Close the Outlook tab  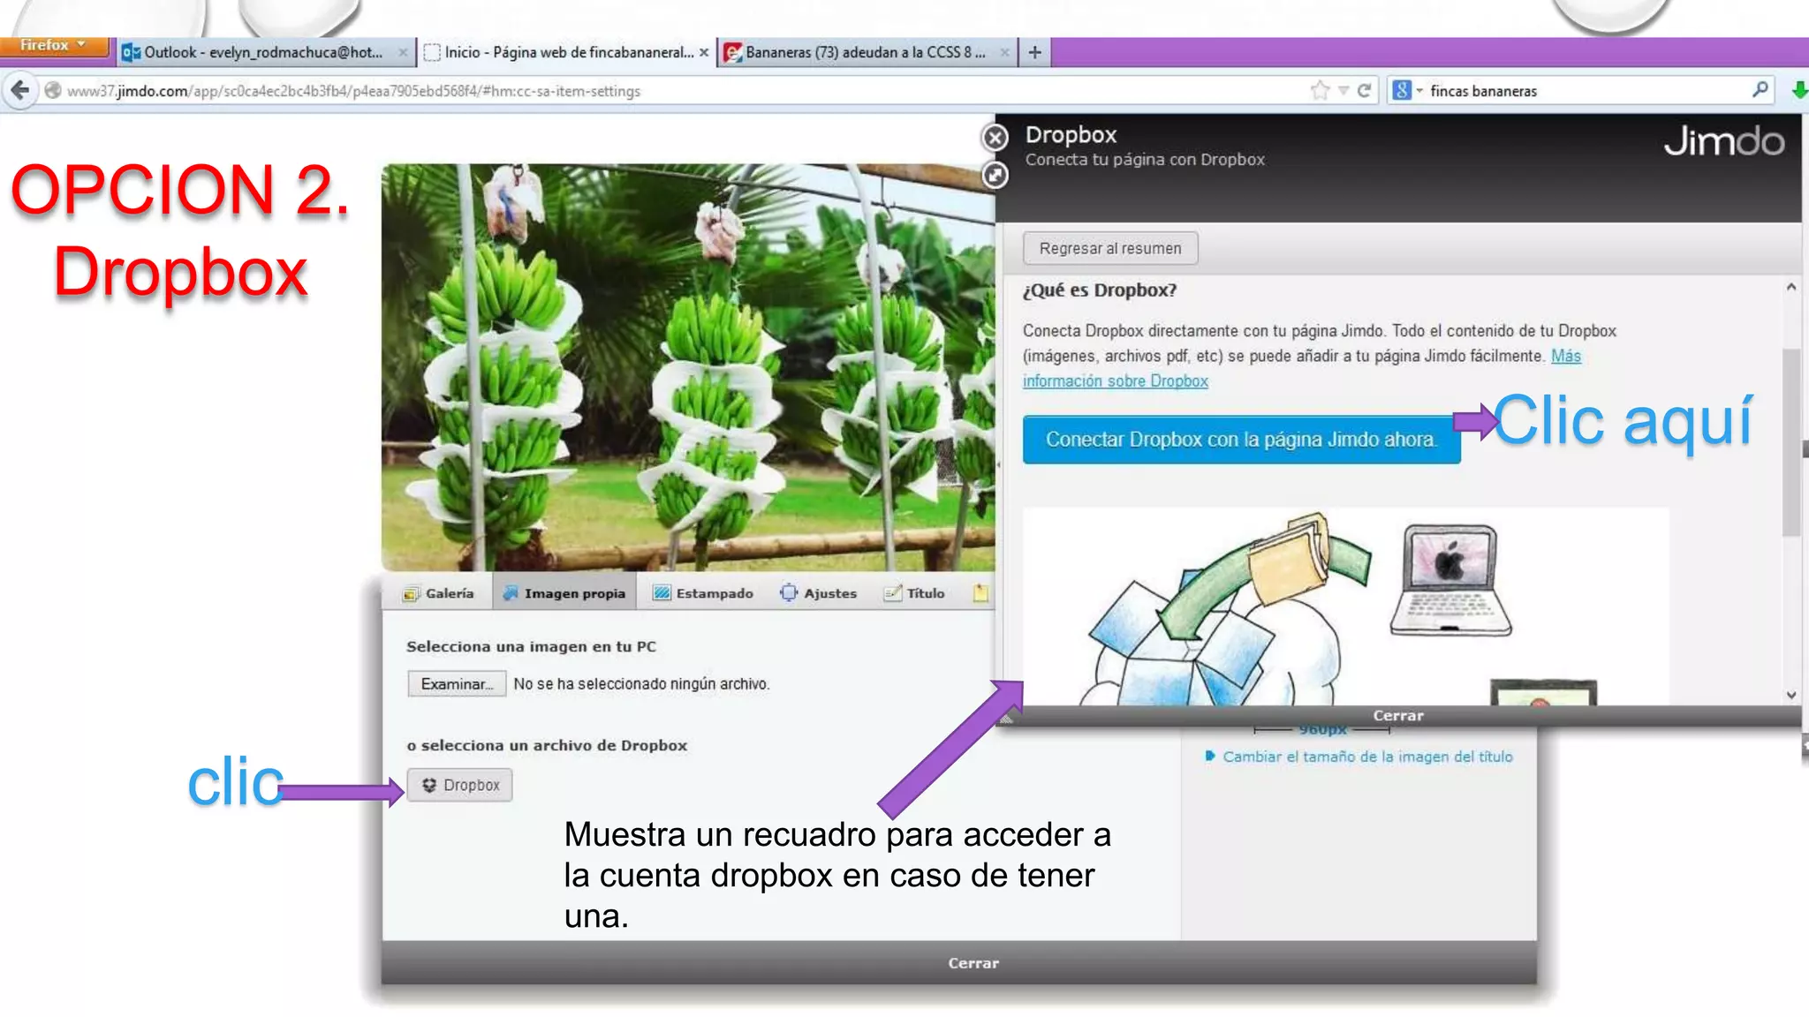403,53
